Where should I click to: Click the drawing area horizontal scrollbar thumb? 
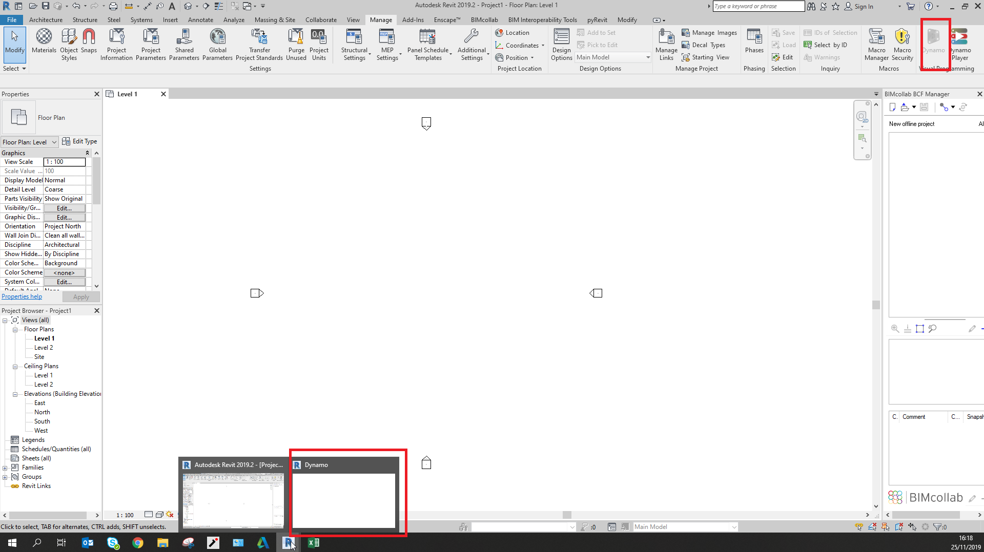[567, 515]
